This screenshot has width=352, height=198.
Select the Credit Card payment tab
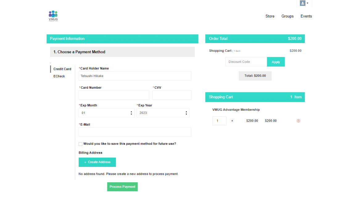[x=62, y=69]
